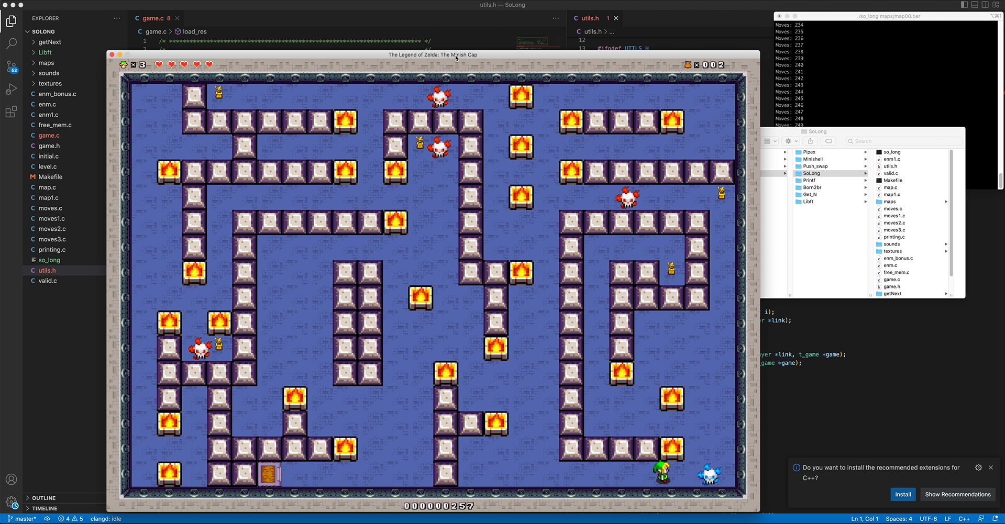Open the Accounts icon in activity bar
Viewport: 1005px width, 524px height.
tap(11, 480)
